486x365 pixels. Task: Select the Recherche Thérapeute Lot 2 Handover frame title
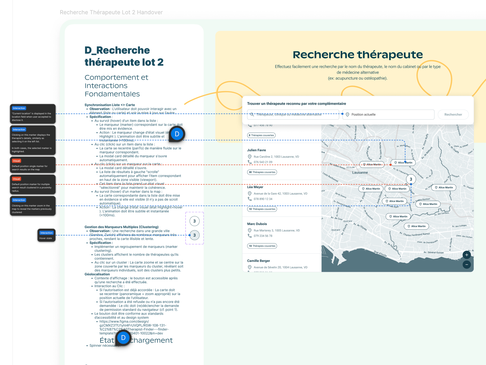[x=111, y=12]
